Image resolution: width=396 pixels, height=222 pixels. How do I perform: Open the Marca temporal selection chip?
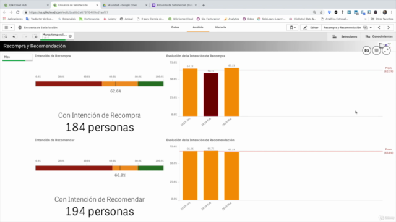click(54, 36)
